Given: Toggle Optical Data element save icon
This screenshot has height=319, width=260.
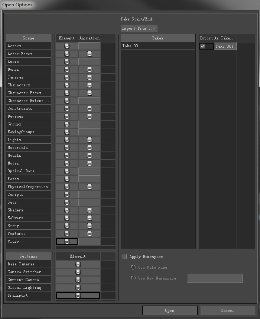Looking at the screenshot, I should click(67, 171).
